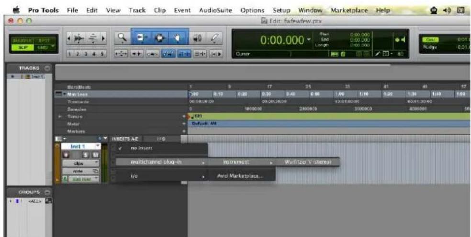Open the Inst 1 patch select none
This screenshot has width=471, height=237.
80,171
